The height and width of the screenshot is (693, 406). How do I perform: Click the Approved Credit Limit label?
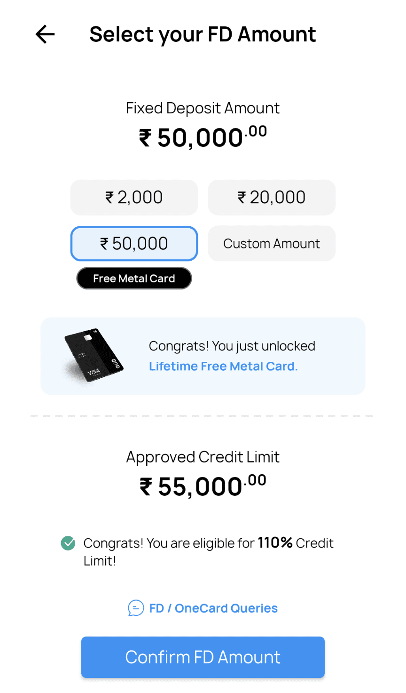[203, 457]
